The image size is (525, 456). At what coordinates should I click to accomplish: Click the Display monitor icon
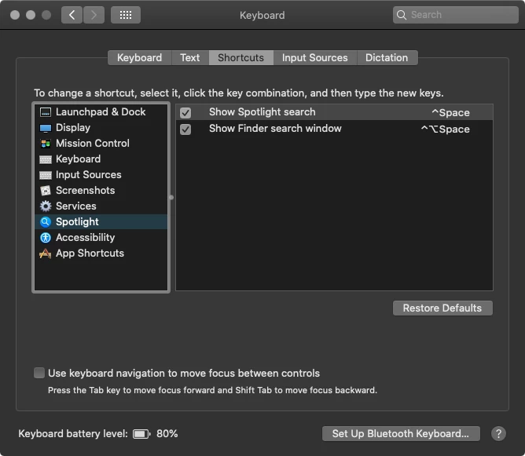click(46, 128)
